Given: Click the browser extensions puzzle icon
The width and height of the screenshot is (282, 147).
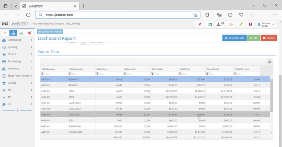Looking at the screenshot, I should click(x=207, y=15).
